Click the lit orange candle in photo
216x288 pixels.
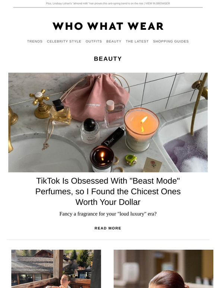click(x=141, y=129)
